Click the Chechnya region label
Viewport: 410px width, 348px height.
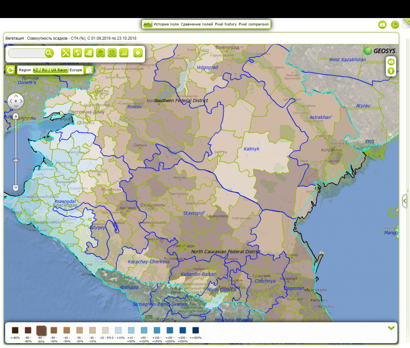[x=265, y=281]
